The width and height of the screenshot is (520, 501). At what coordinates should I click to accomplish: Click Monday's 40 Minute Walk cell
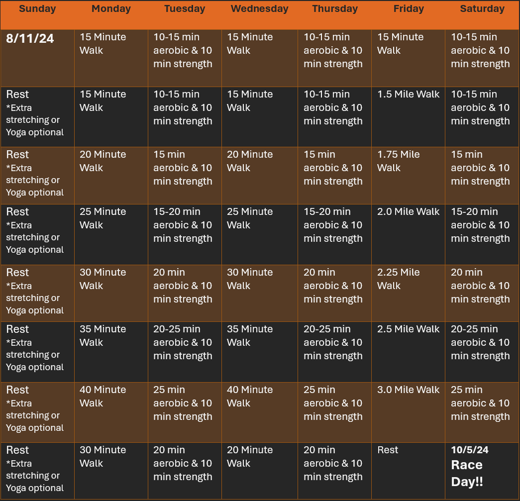(x=111, y=412)
